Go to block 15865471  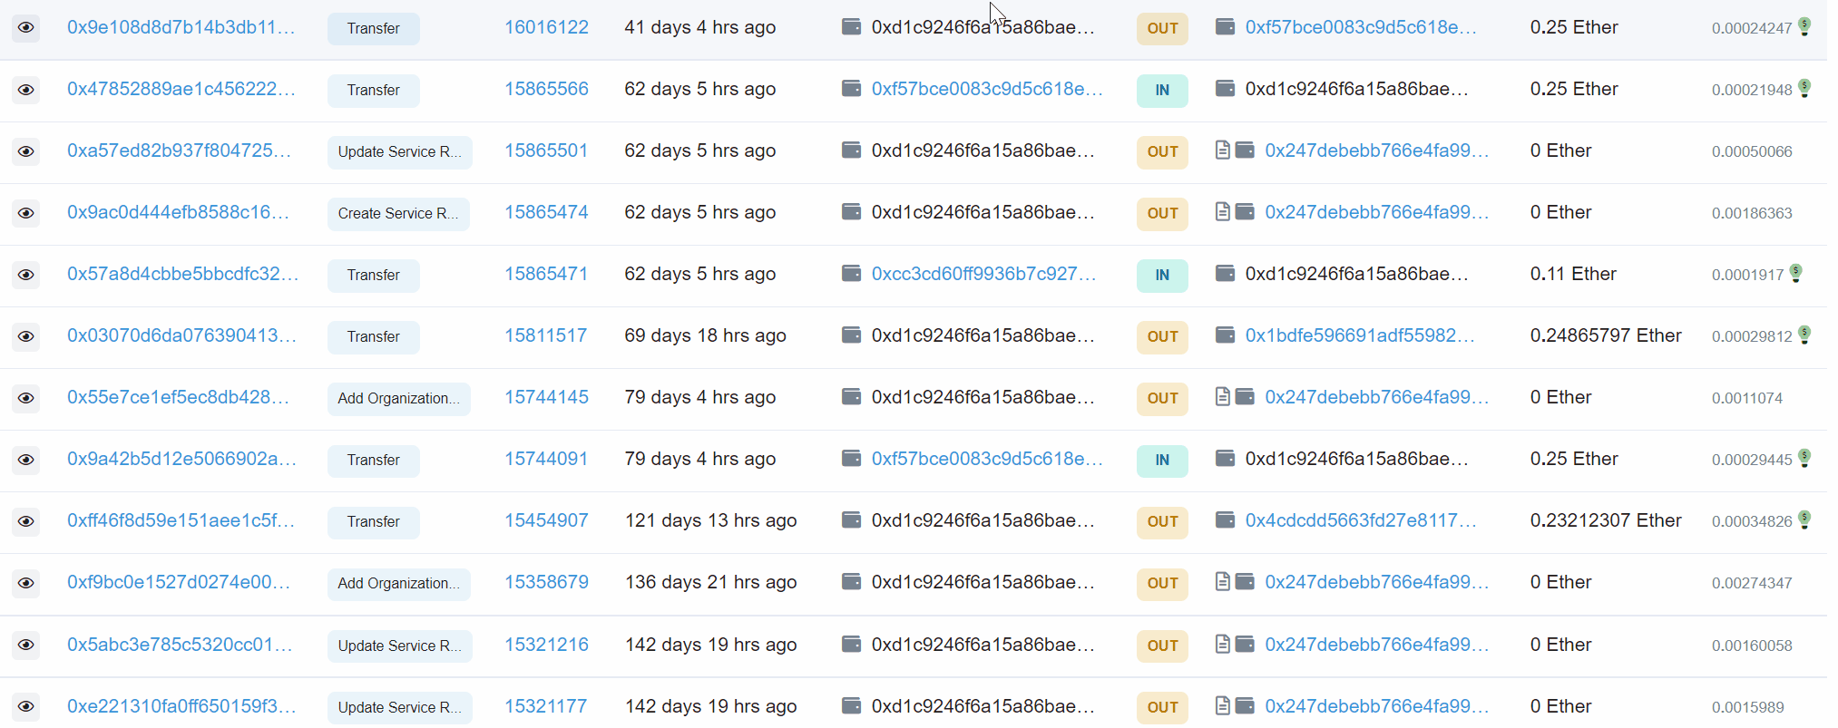pos(546,274)
